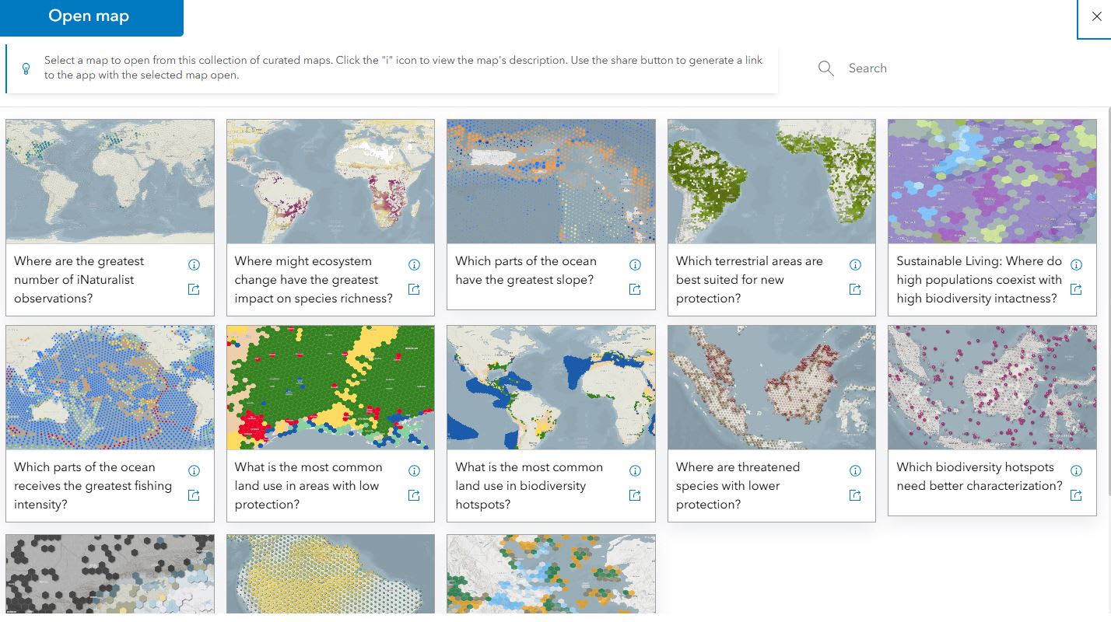Open the Sustainable Living map thumbnail
Image resolution: width=1111 pixels, height=622 pixels.
[992, 181]
